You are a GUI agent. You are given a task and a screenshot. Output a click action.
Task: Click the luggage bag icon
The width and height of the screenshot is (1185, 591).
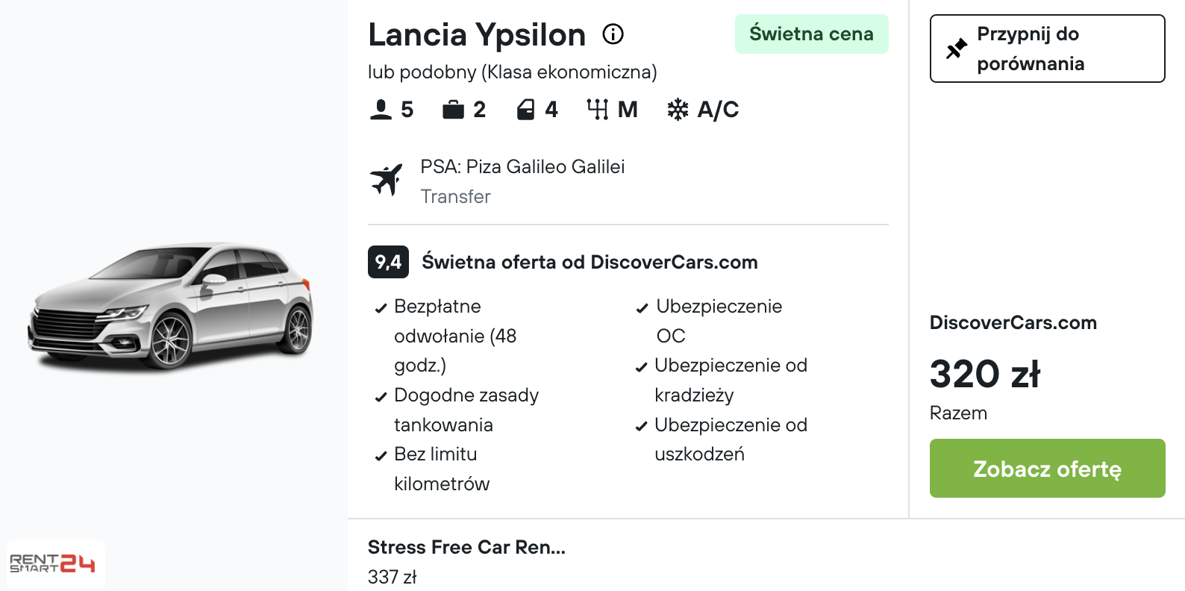pyautogui.click(x=453, y=110)
